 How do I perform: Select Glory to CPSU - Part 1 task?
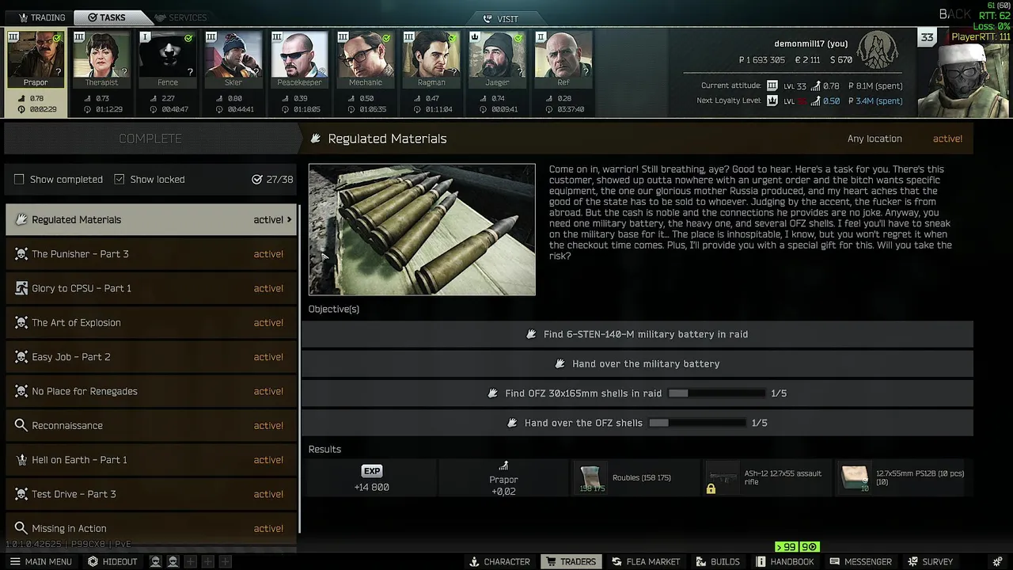[x=150, y=288]
